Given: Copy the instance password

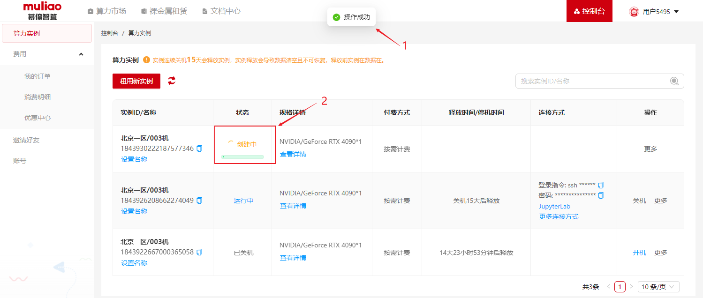Looking at the screenshot, I should (x=601, y=195).
